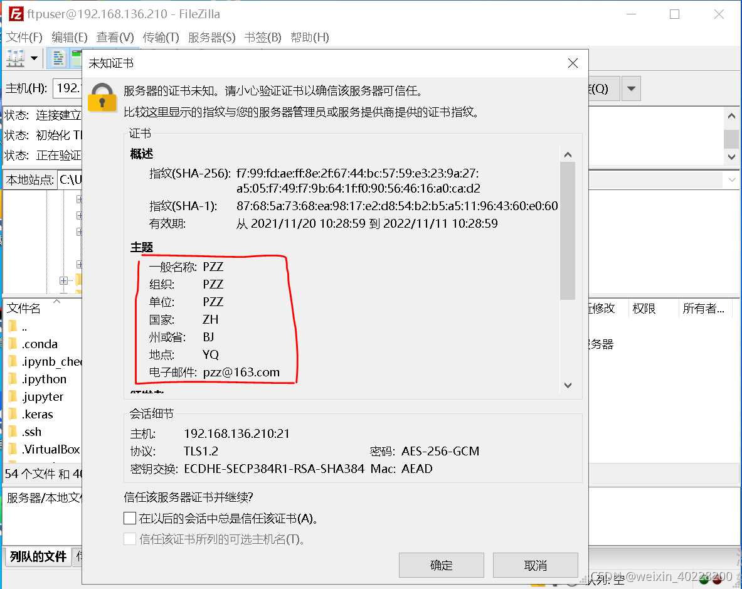The height and width of the screenshot is (589, 742).
Task: Select the .jupyter folder in file list
Action: (x=43, y=396)
